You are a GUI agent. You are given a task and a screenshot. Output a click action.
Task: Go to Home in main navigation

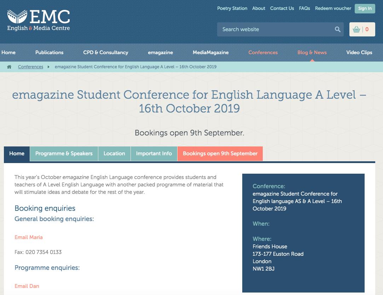[8, 52]
